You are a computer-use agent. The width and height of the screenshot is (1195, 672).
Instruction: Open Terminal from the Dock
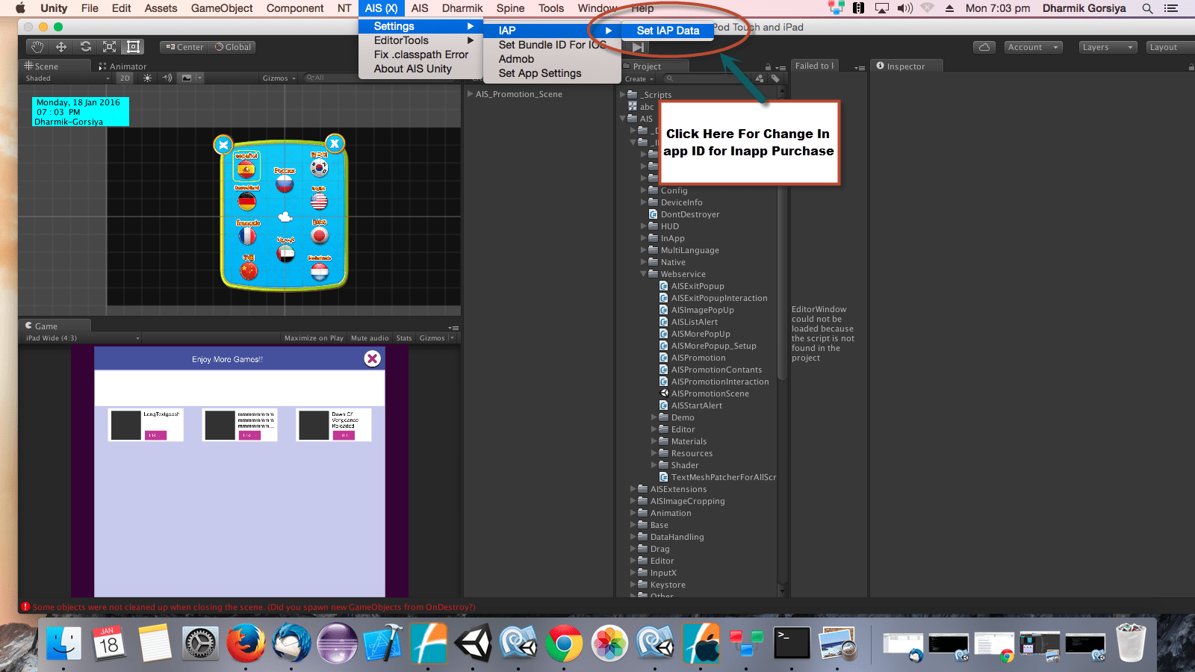pyautogui.click(x=791, y=643)
